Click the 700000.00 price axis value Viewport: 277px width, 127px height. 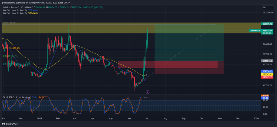pyautogui.click(x=268, y=54)
